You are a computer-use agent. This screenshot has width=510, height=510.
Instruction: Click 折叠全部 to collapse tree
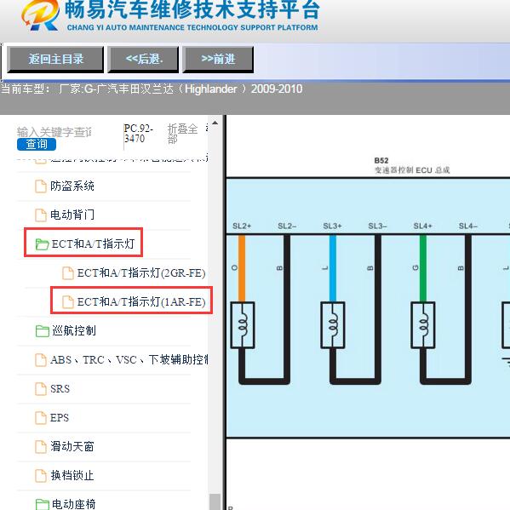point(182,134)
